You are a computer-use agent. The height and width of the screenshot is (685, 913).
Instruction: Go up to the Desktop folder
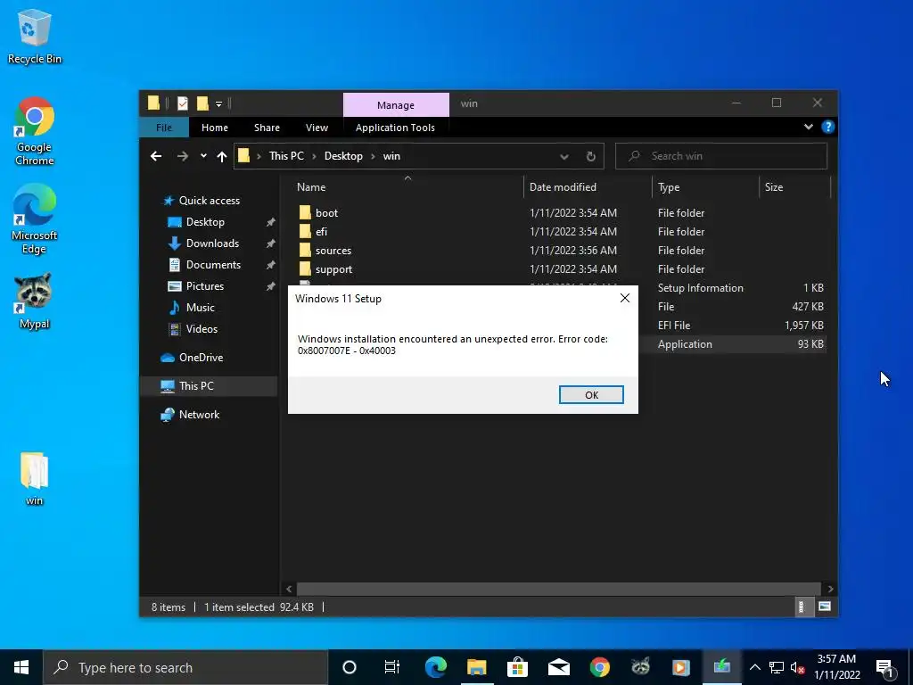(x=221, y=156)
